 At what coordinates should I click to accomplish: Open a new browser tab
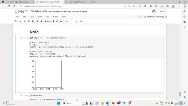pos(96,2)
